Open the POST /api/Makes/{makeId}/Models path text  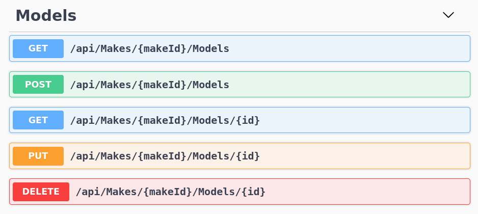click(149, 85)
